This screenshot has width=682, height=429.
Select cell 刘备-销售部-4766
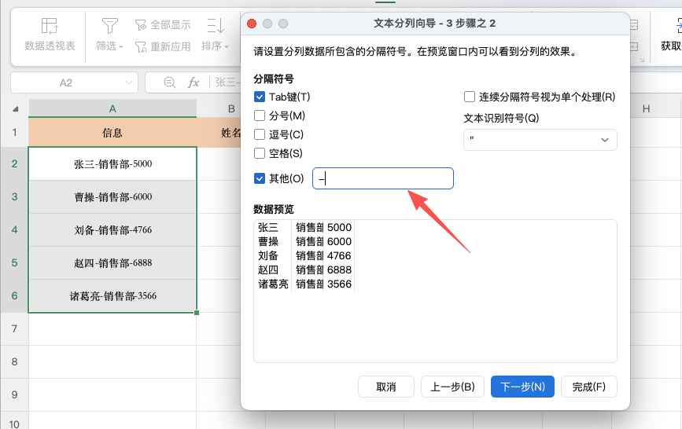coord(112,230)
